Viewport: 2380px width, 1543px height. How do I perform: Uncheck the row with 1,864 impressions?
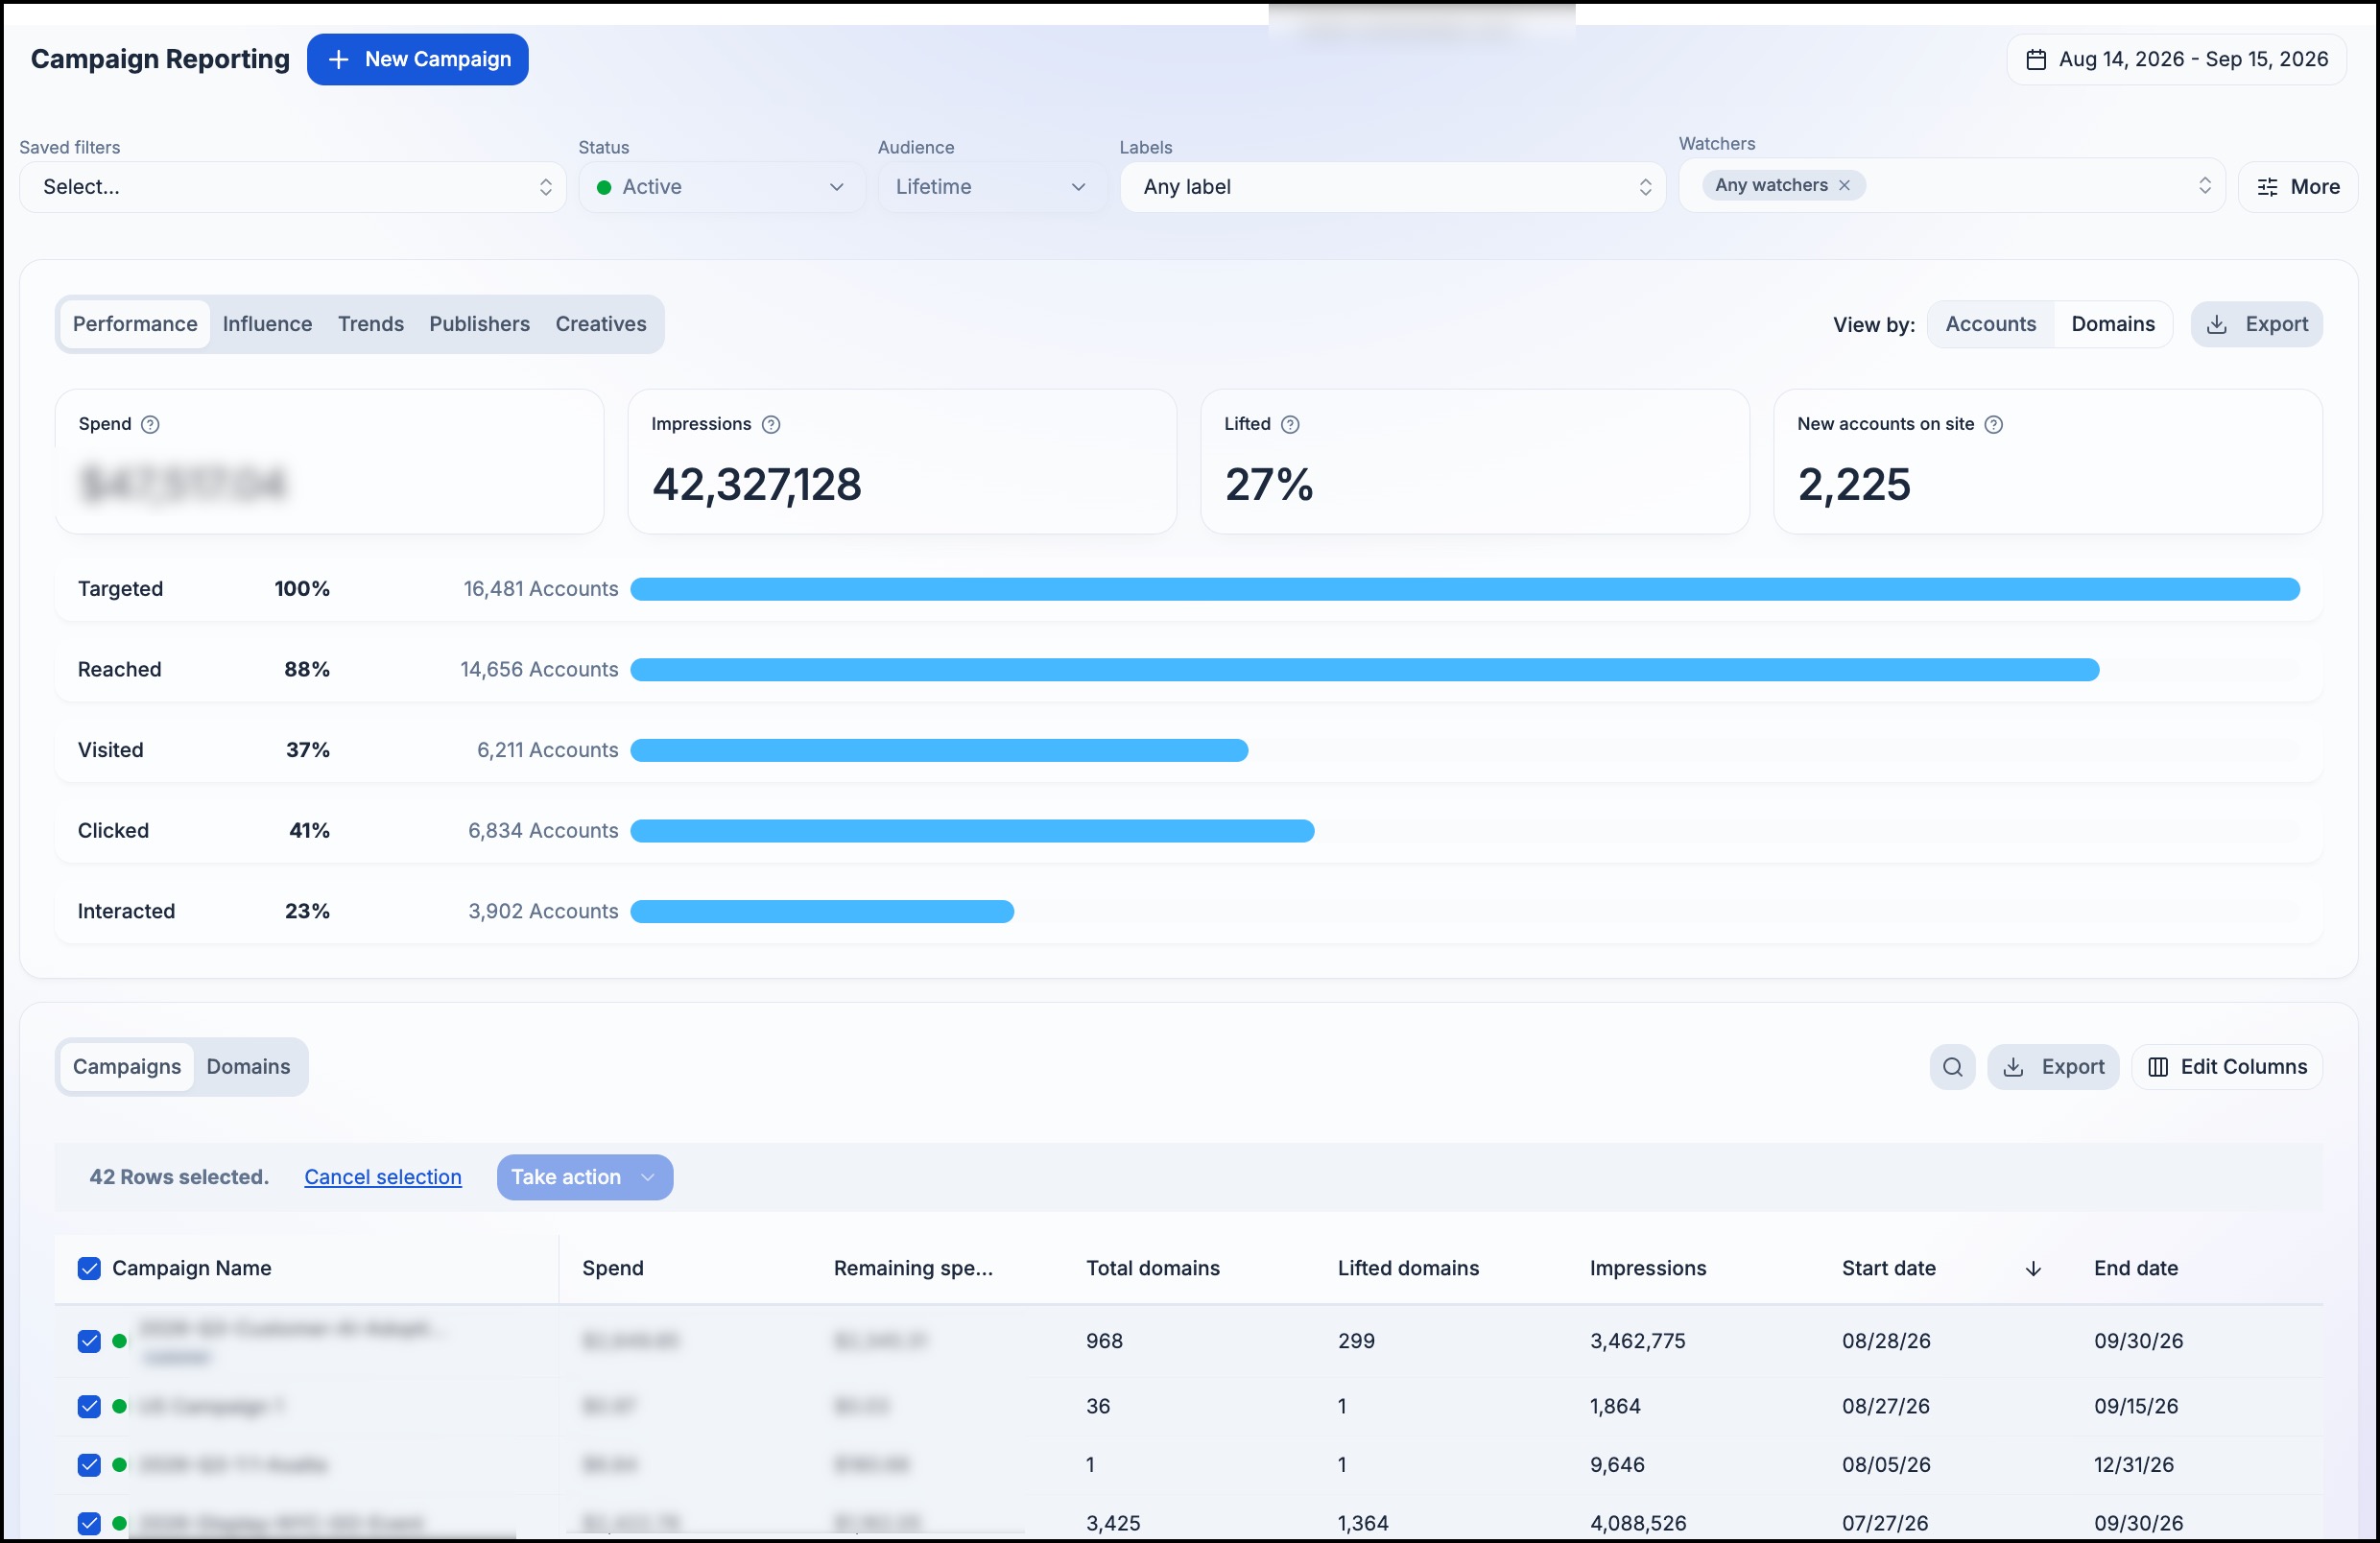tap(89, 1406)
